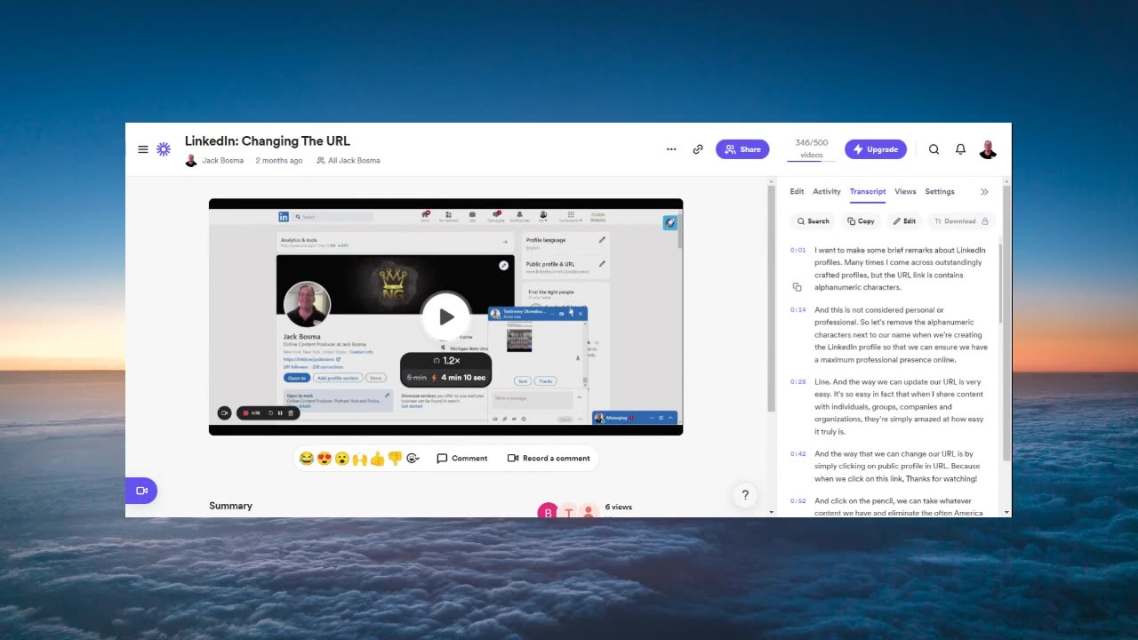Click the Comment button
This screenshot has height=640, width=1138.
[461, 459]
